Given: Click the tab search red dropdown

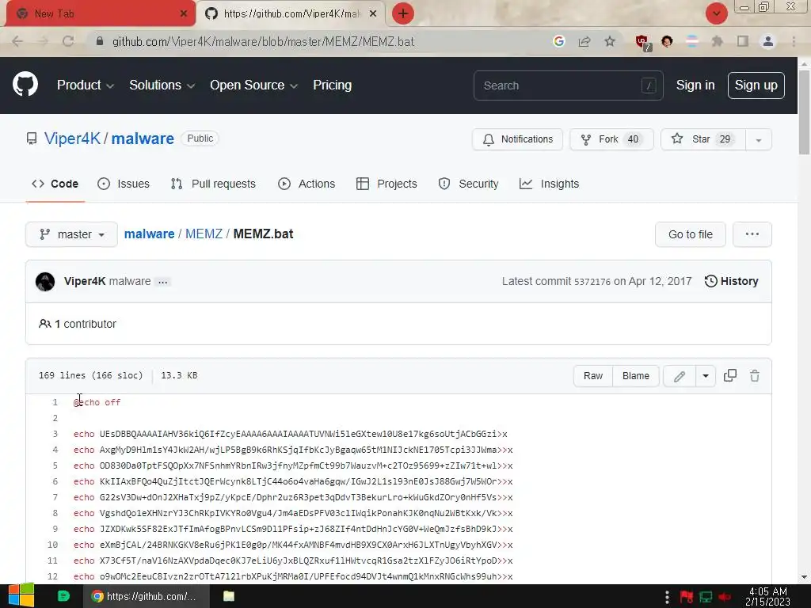Looking at the screenshot, I should click(716, 13).
